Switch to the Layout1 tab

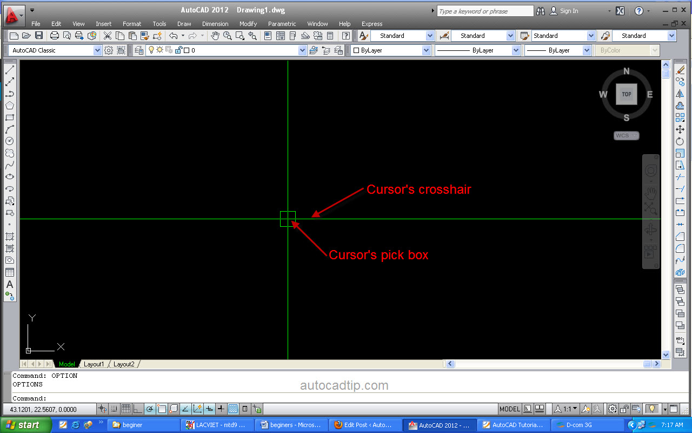click(x=94, y=364)
